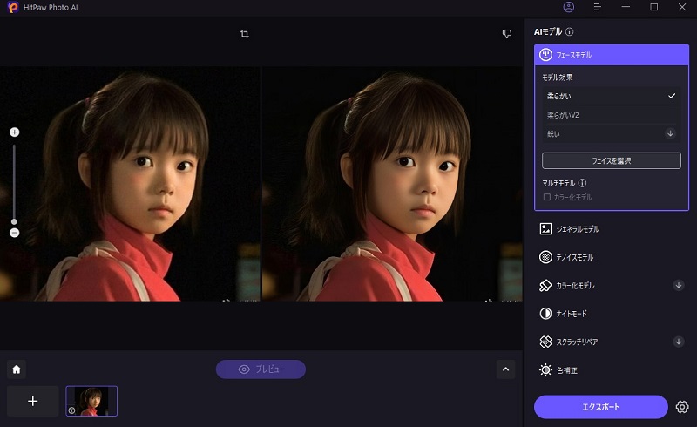Click the マルチモデル info icon
Image resolution: width=697 pixels, height=427 pixels.
point(582,183)
